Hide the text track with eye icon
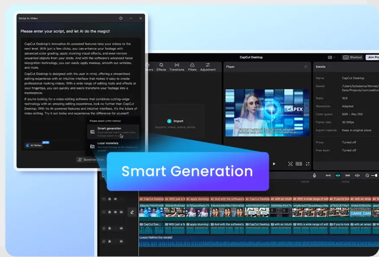The image size is (379, 257). 115,199
